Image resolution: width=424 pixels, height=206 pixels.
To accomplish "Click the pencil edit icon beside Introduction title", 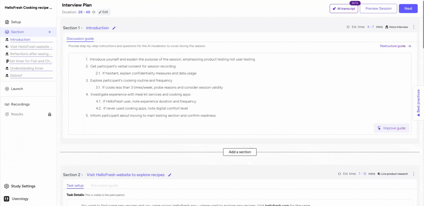I will tap(114, 28).
